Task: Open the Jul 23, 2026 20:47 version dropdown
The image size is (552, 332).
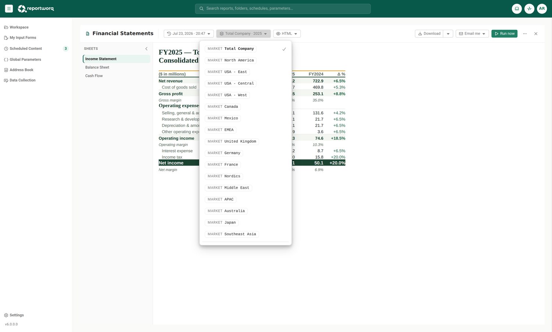Action: [188, 33]
